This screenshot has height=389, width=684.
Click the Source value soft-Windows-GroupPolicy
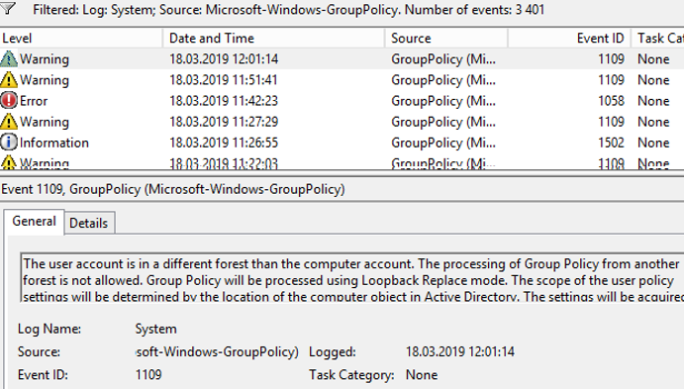coord(217,351)
